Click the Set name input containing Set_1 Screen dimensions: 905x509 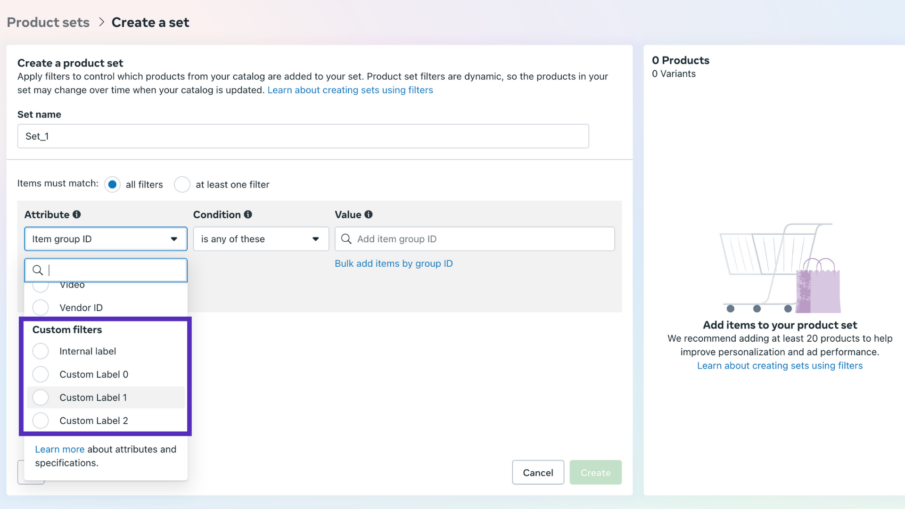tap(303, 136)
